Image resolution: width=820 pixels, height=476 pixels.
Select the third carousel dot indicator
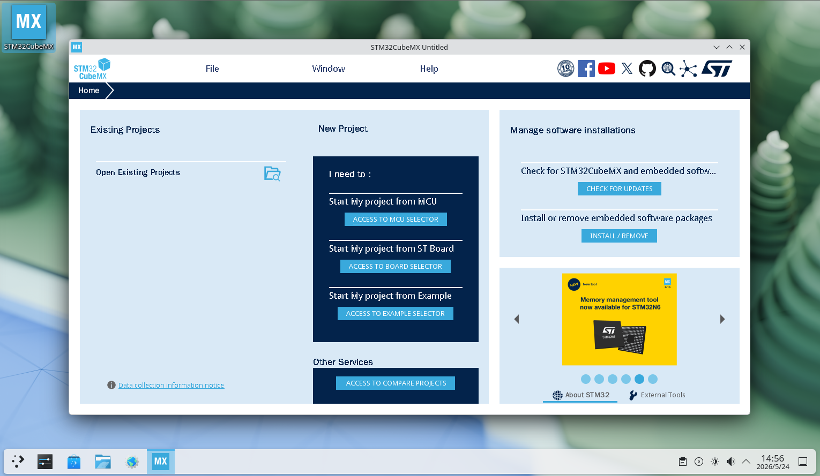[x=613, y=379]
